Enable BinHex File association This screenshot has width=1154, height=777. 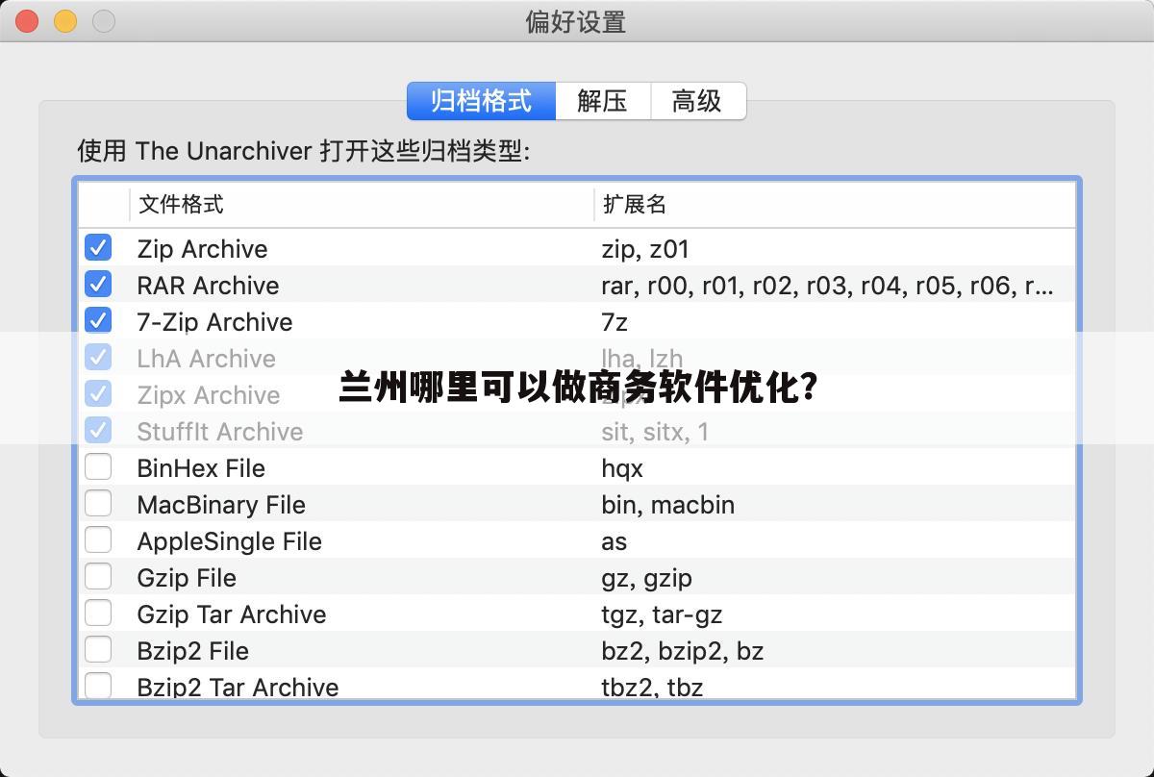coord(98,466)
